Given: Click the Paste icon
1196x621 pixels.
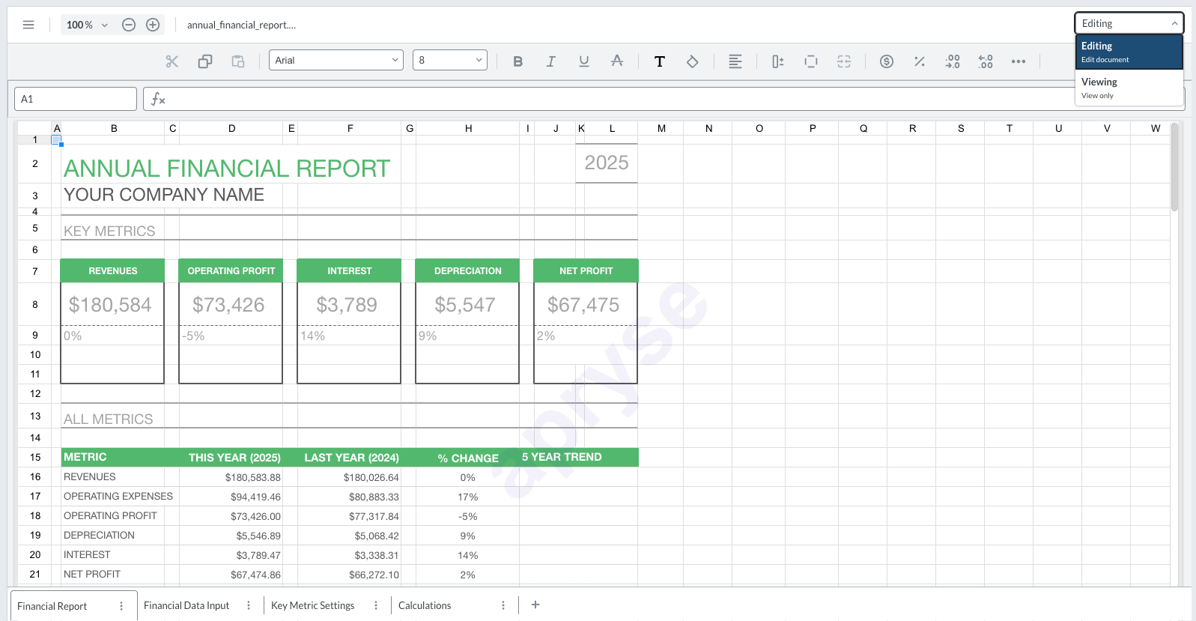Looking at the screenshot, I should pos(238,61).
